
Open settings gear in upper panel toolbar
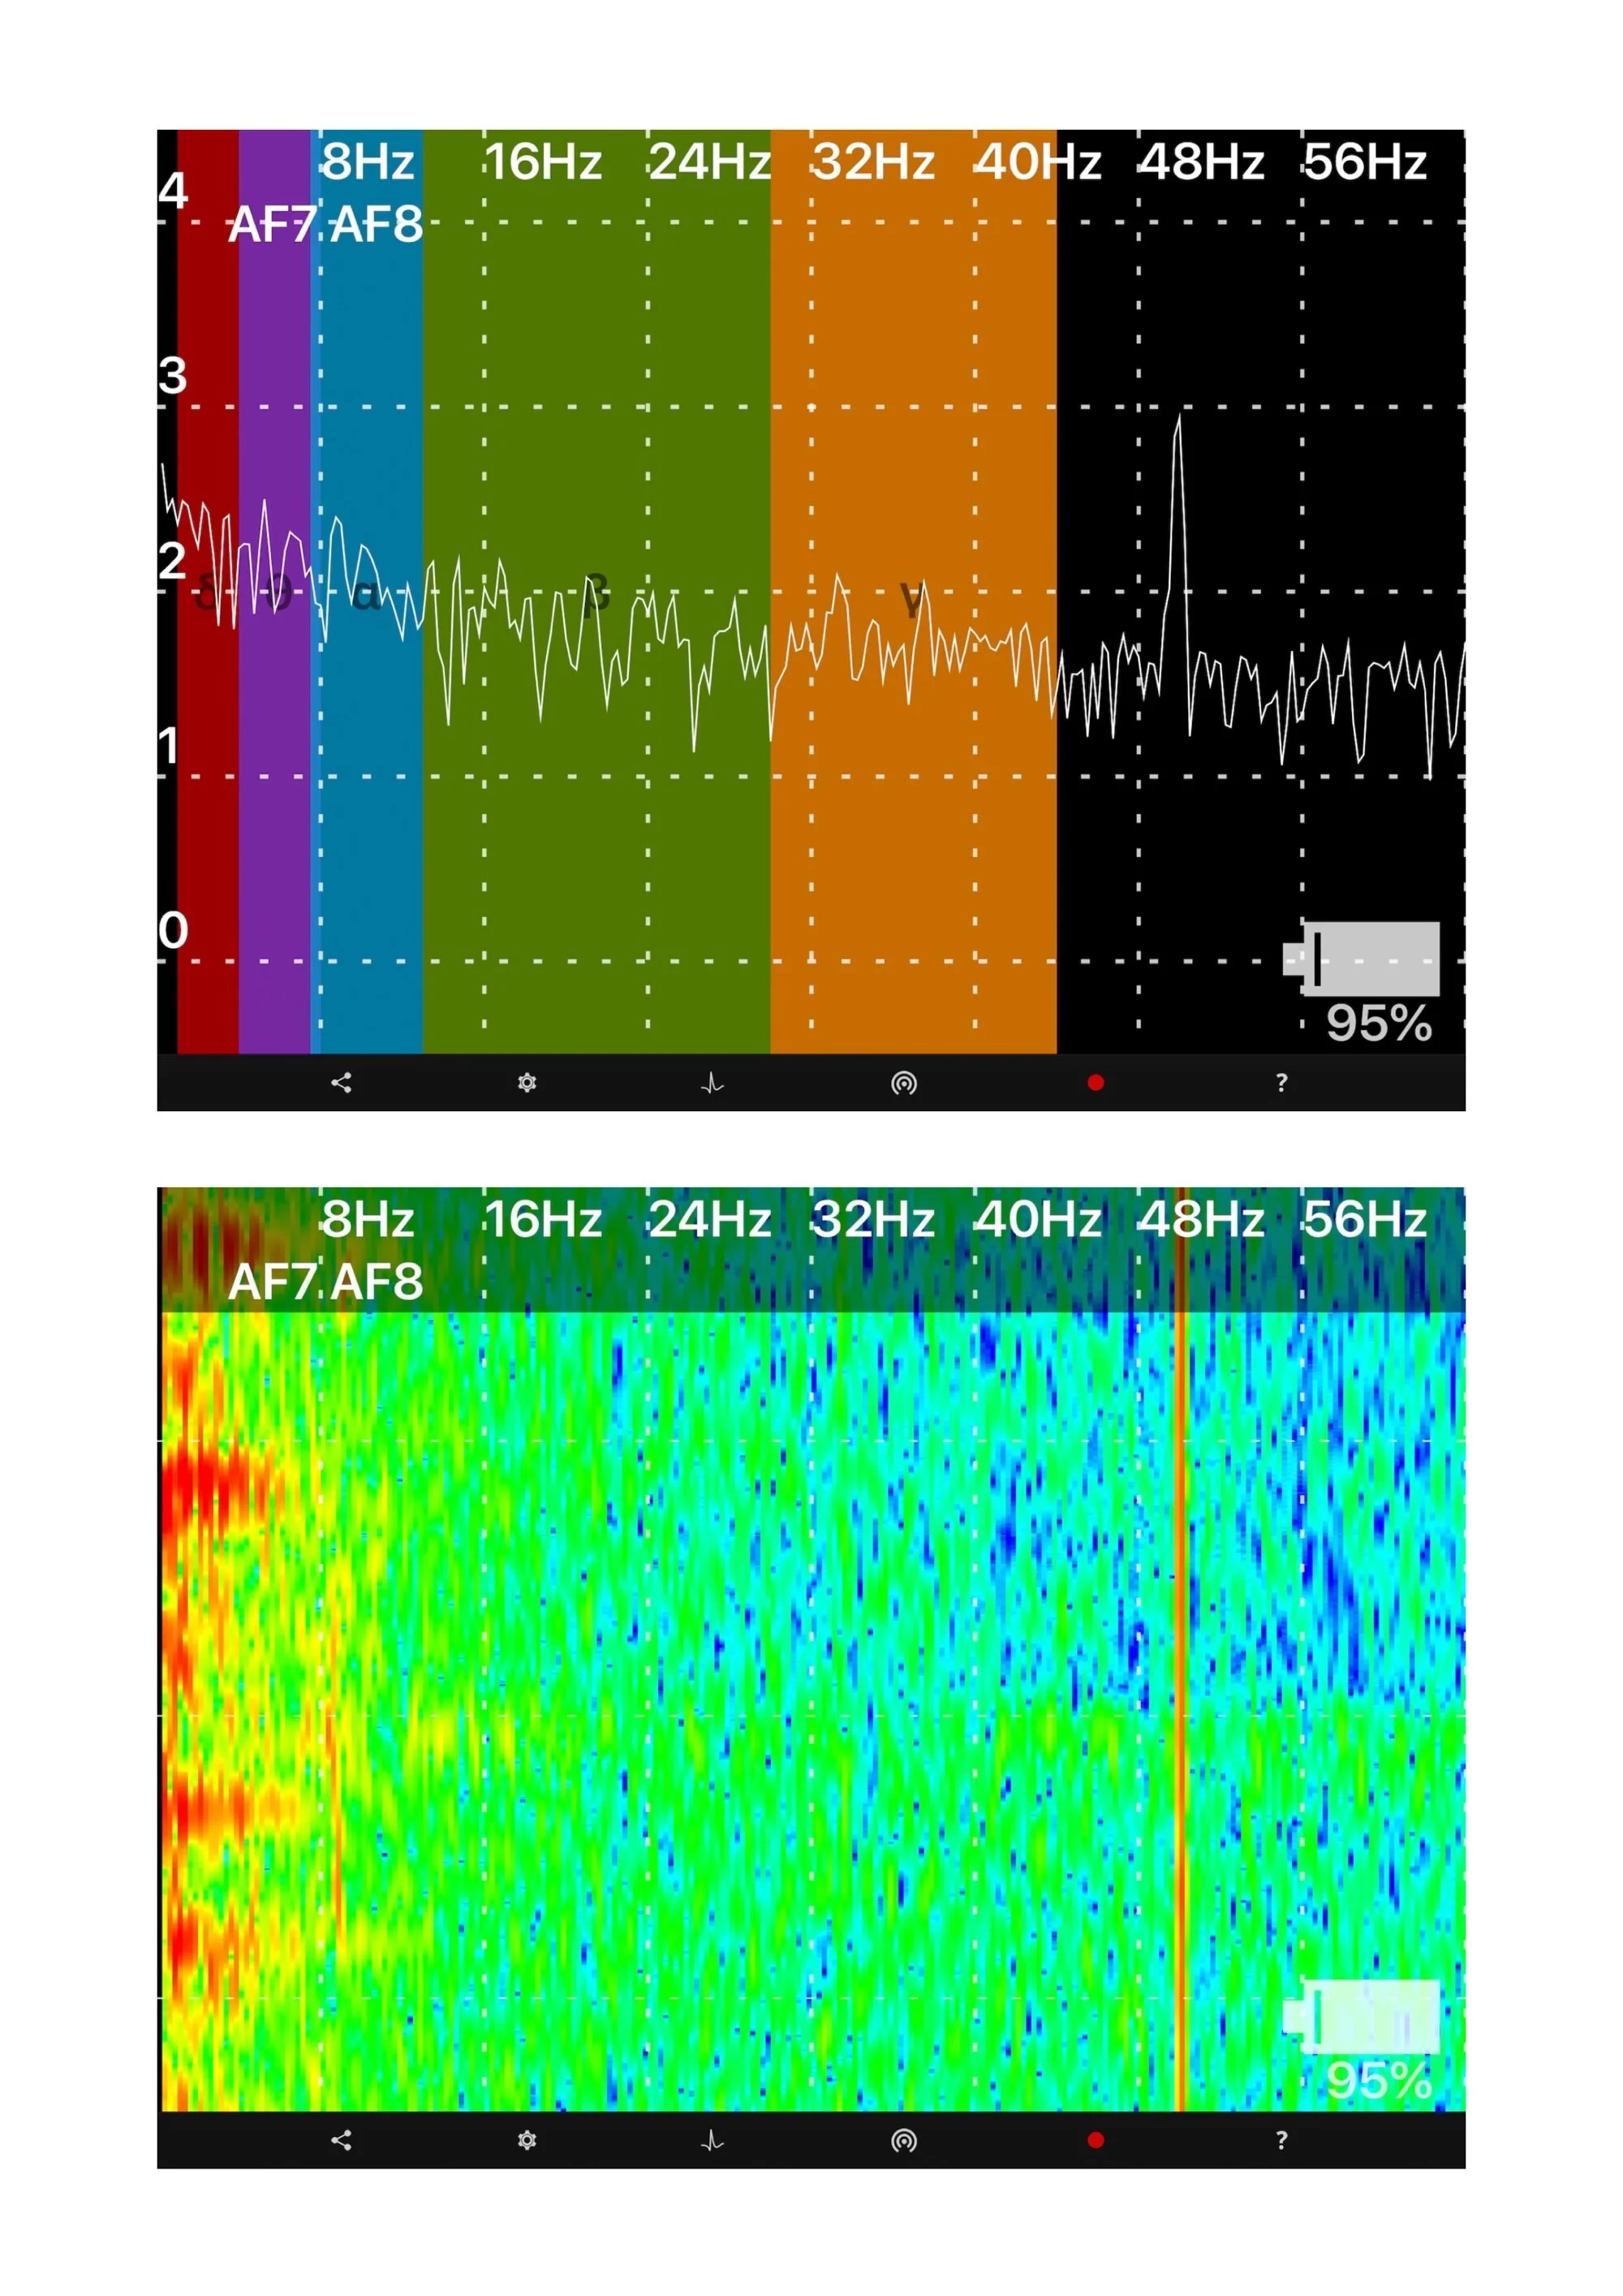527,1083
